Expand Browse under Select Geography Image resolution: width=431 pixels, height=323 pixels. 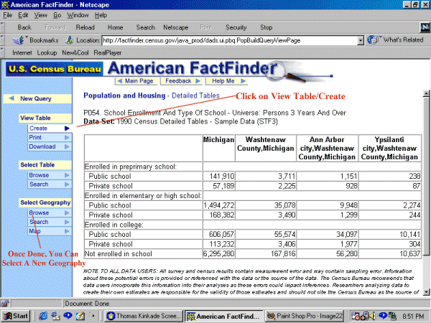tap(40, 213)
